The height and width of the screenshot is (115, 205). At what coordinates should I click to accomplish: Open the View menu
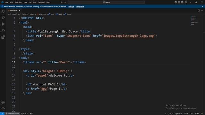(x=25, y=2)
